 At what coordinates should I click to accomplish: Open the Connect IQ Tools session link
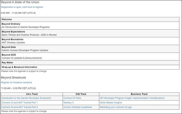coord(72,98)
